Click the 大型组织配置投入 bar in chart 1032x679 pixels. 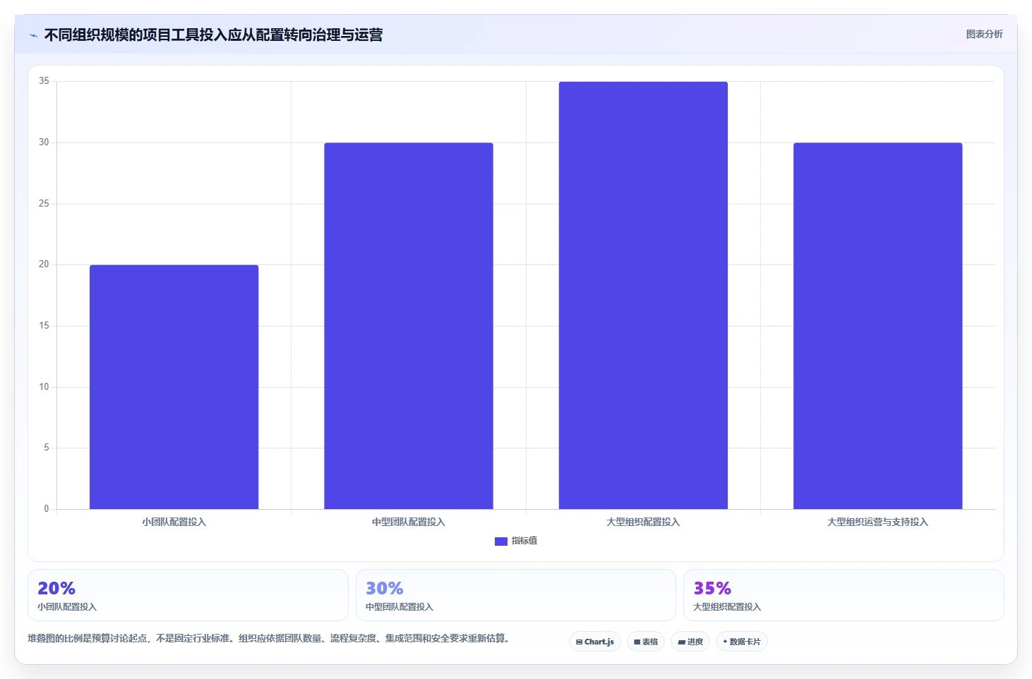(643, 295)
